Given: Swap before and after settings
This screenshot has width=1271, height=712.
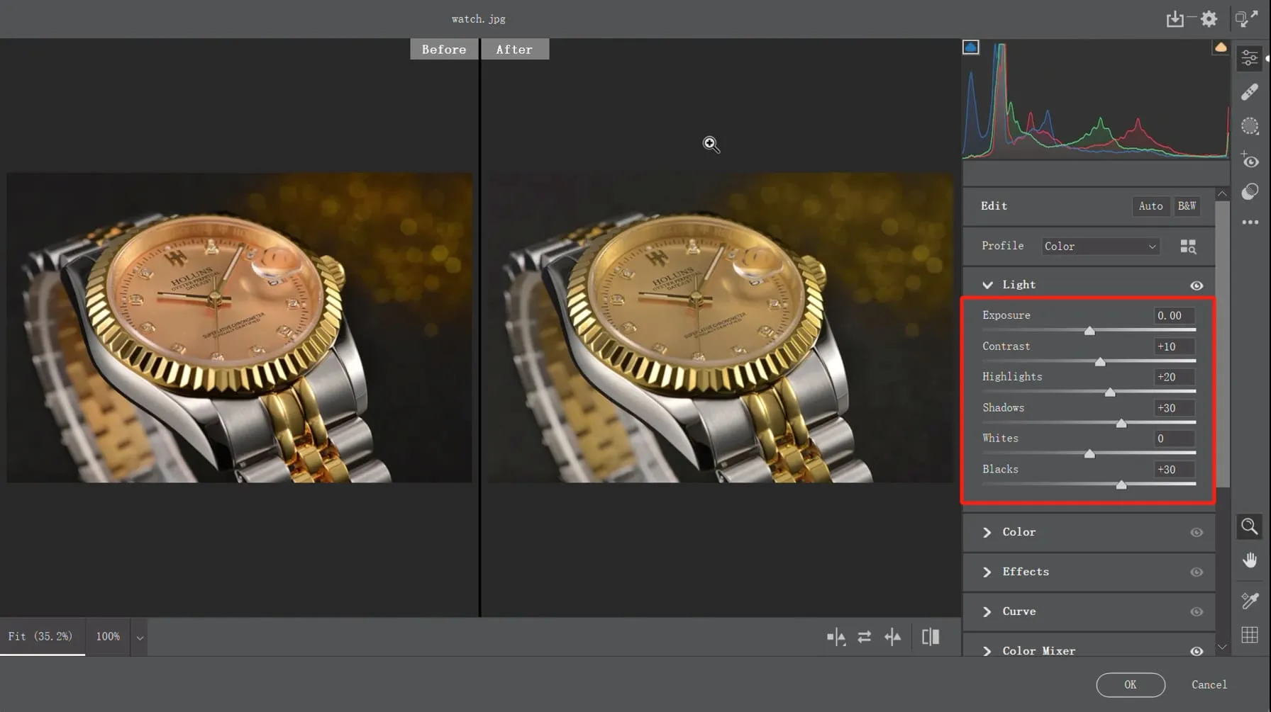Looking at the screenshot, I should (x=864, y=637).
